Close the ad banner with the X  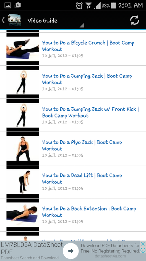[142, 244]
